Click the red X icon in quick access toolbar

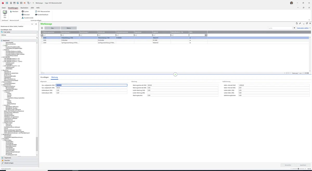coord(25,3)
